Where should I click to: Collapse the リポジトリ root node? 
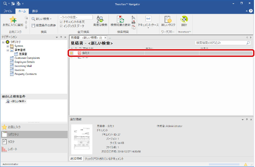pos(3,42)
